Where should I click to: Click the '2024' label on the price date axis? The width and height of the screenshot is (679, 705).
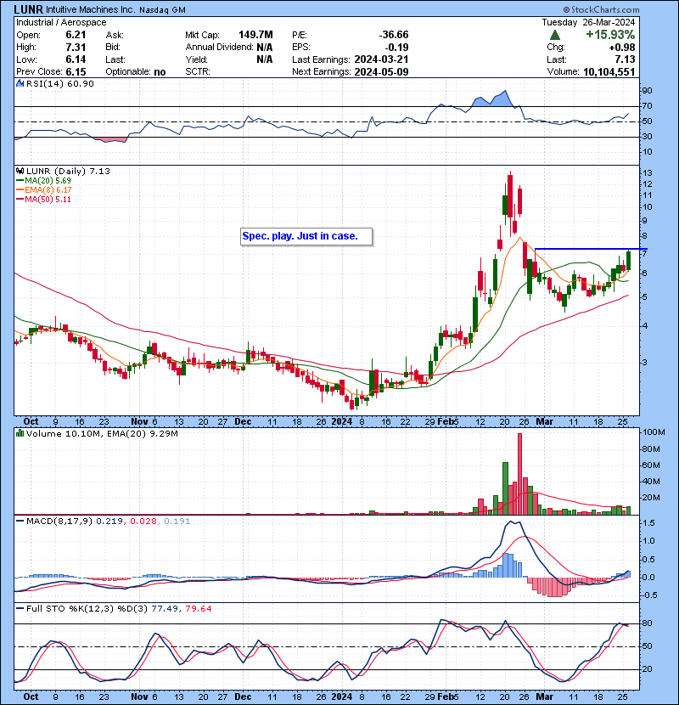[x=341, y=422]
